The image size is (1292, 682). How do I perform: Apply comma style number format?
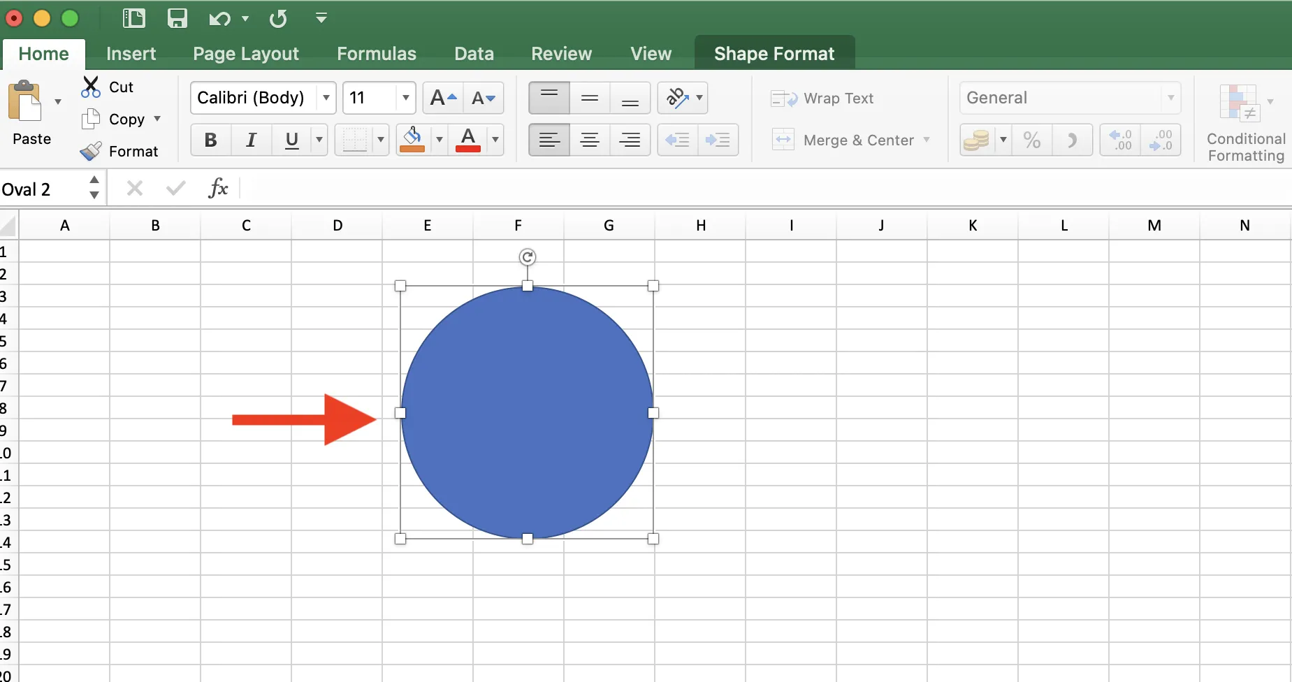point(1072,140)
